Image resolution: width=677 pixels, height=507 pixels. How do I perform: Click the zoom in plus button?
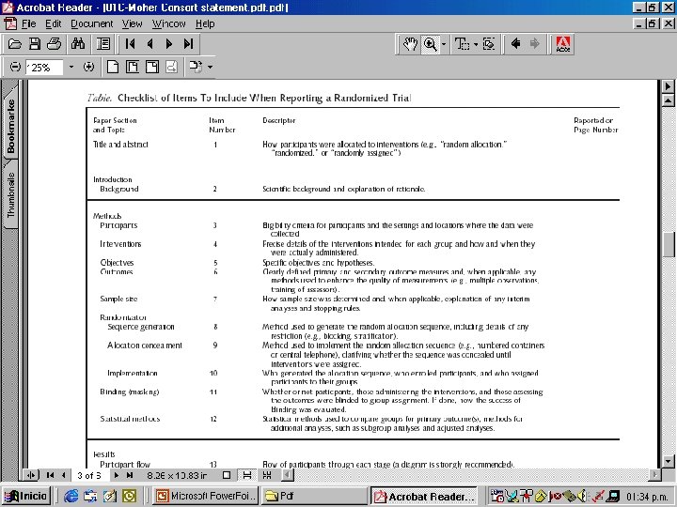pos(88,67)
